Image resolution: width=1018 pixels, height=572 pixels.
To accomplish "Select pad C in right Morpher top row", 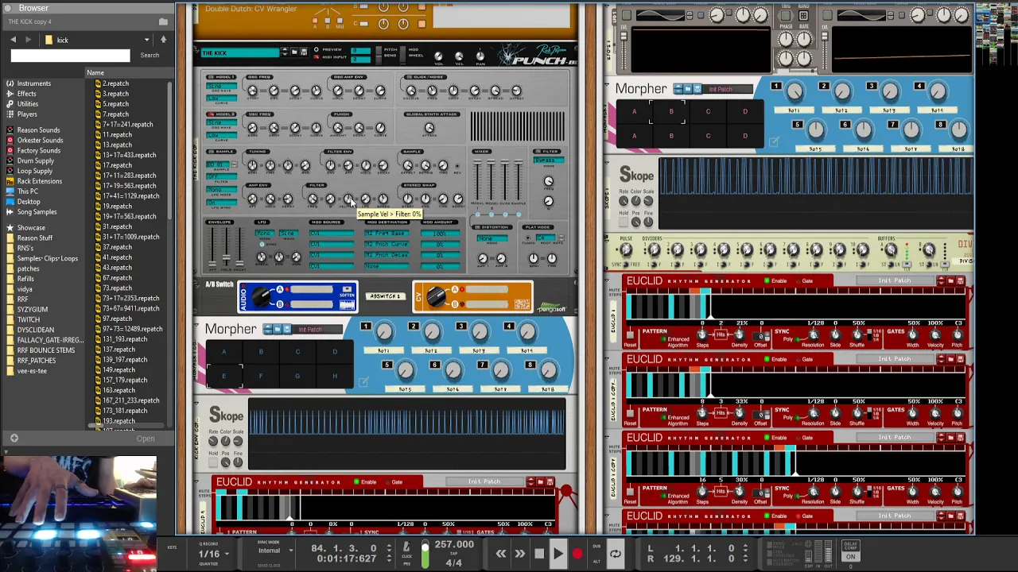I will (708, 112).
